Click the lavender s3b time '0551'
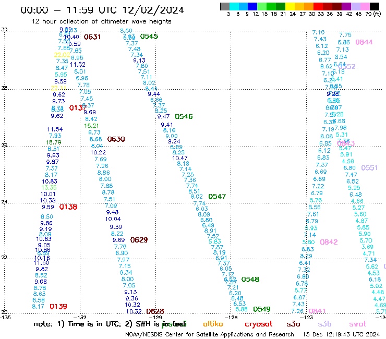 pos(369,168)
